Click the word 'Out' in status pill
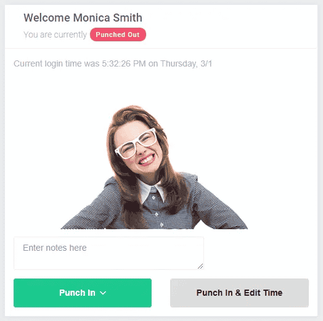Image resolution: width=323 pixels, height=321 pixels. click(134, 35)
